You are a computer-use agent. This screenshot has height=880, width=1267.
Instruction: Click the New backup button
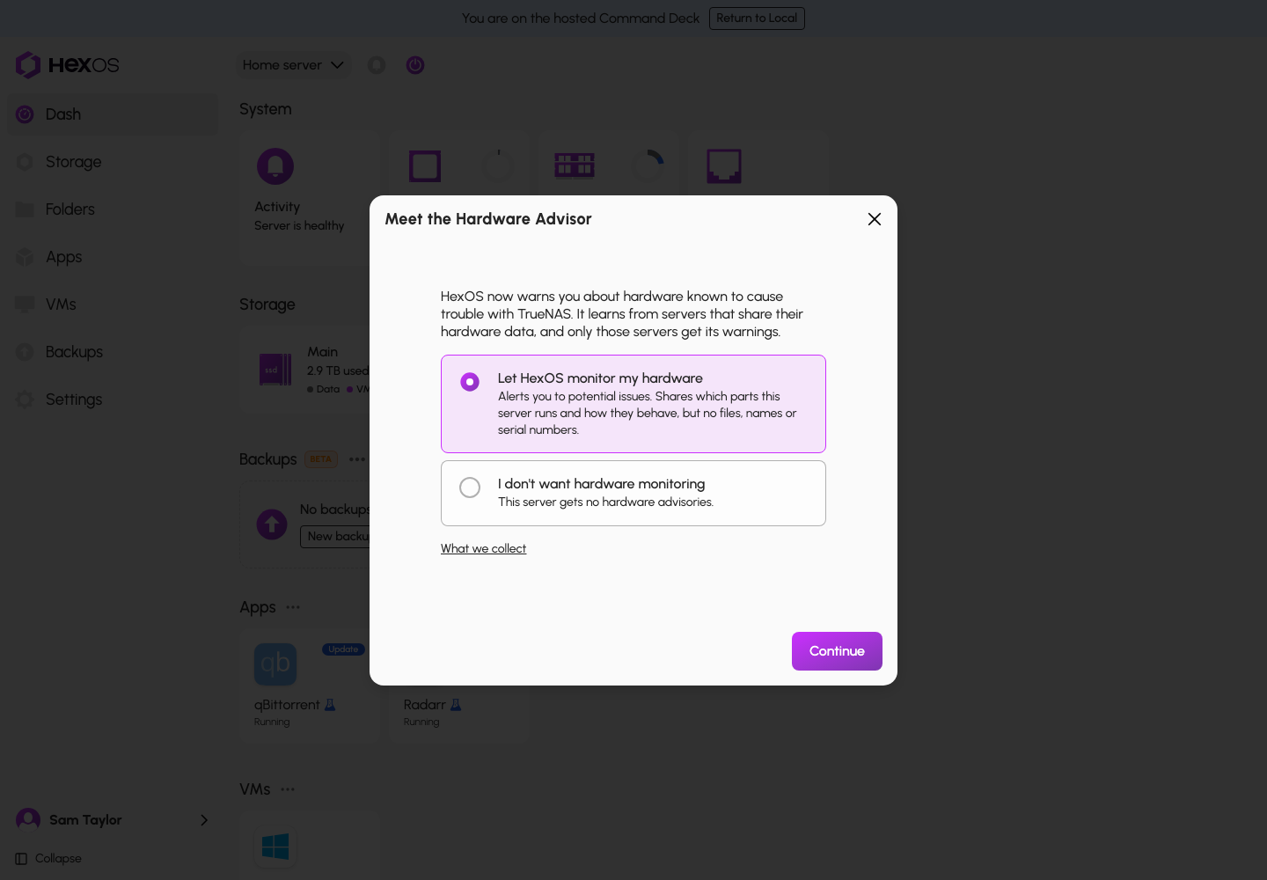pyautogui.click(x=335, y=537)
